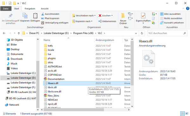Click the blue Help question mark icon
The image size is (190, 116).
click(x=187, y=9)
